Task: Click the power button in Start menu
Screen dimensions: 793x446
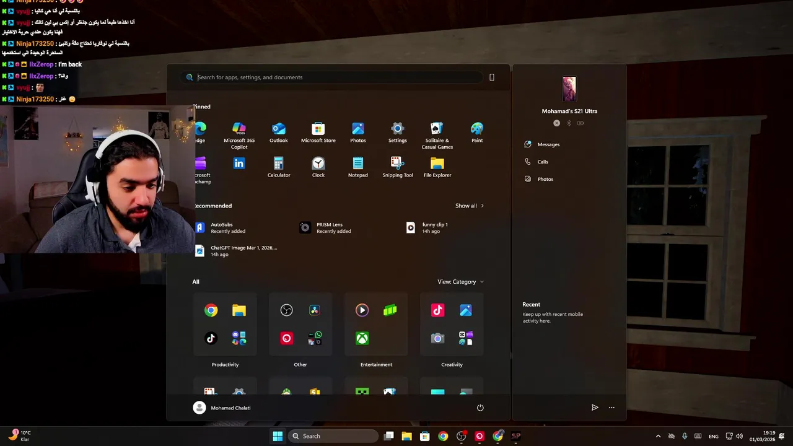Action: (480, 408)
